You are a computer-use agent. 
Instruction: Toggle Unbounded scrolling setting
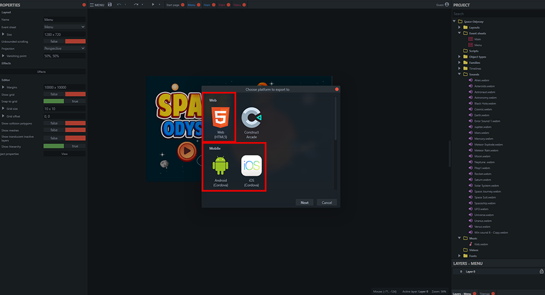pyautogui.click(x=64, y=41)
